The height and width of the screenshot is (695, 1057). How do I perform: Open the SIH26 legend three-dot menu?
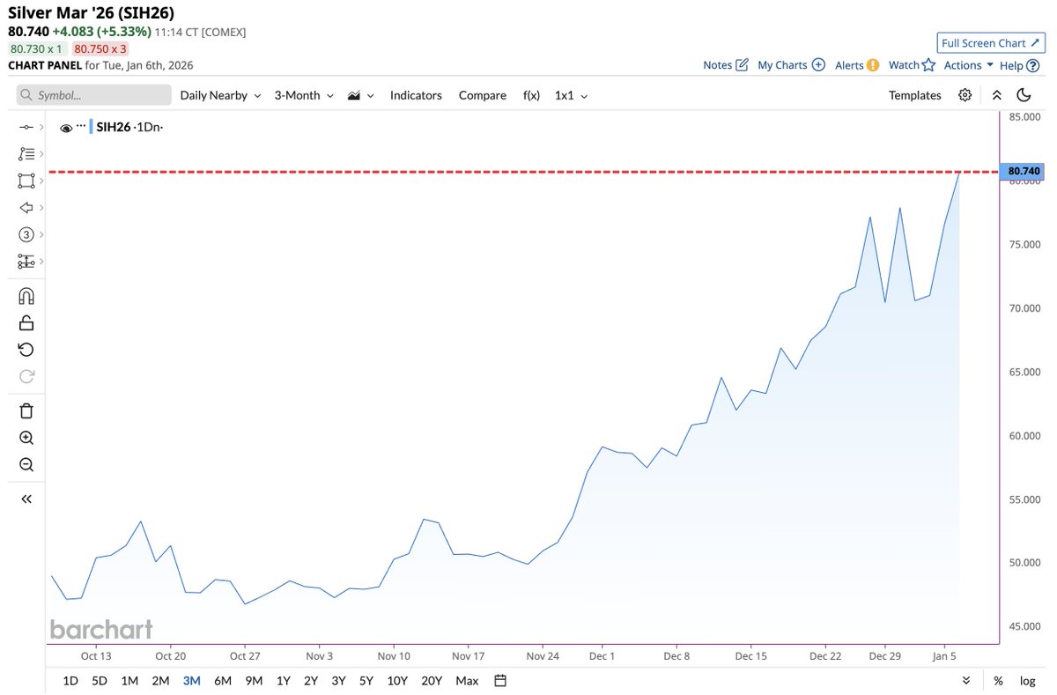point(81,125)
